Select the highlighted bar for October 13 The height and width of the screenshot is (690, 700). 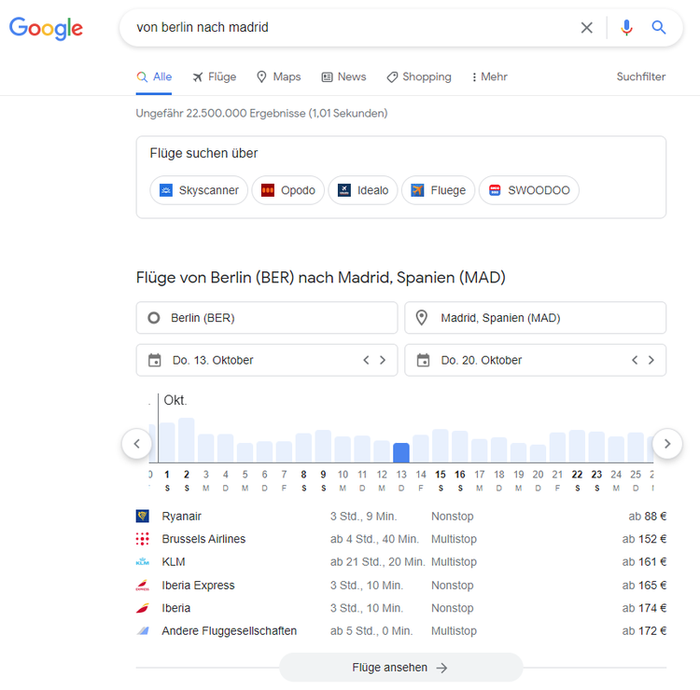click(401, 453)
